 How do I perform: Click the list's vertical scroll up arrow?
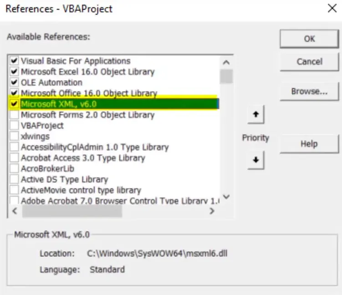pos(226,62)
